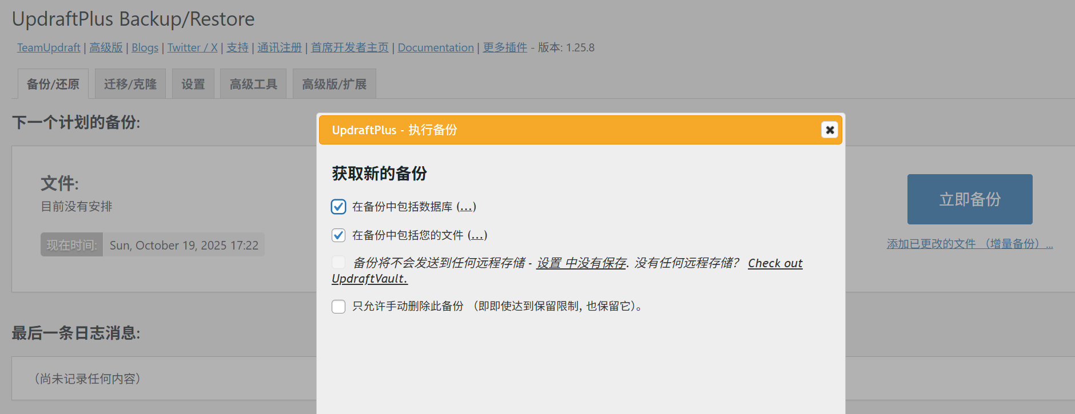
Task: Click 立即备份 button
Action: [970, 199]
